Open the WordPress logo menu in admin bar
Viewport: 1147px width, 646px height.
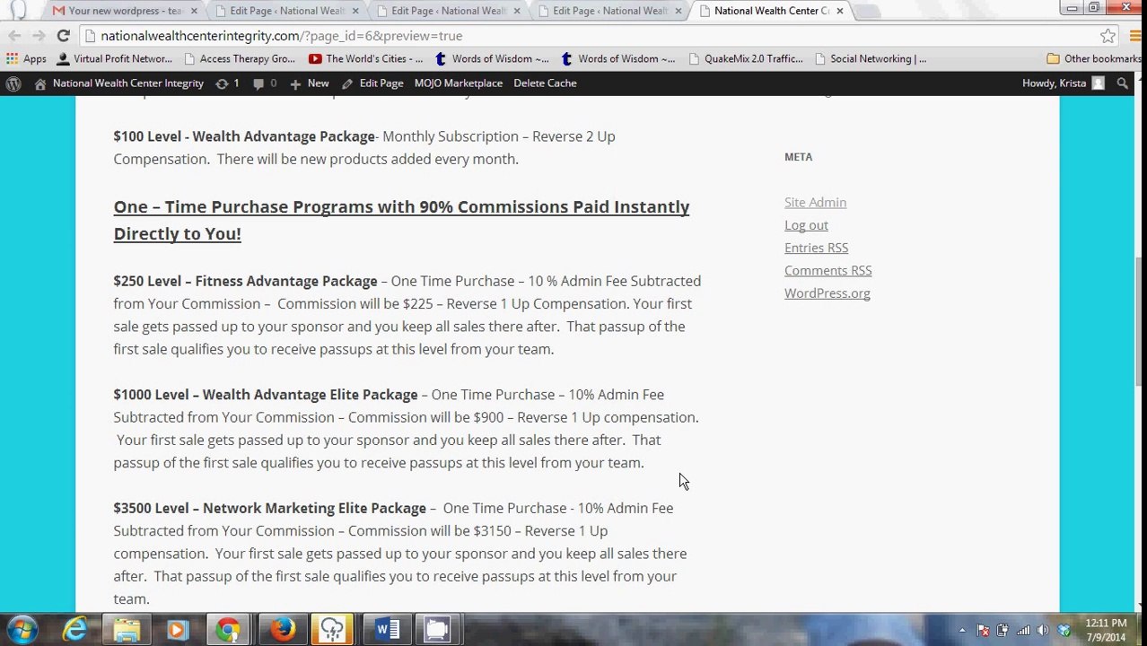(13, 83)
